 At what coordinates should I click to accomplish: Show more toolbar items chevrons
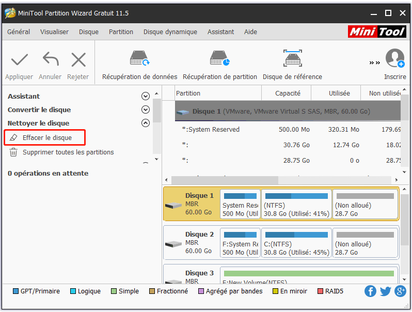point(375,63)
